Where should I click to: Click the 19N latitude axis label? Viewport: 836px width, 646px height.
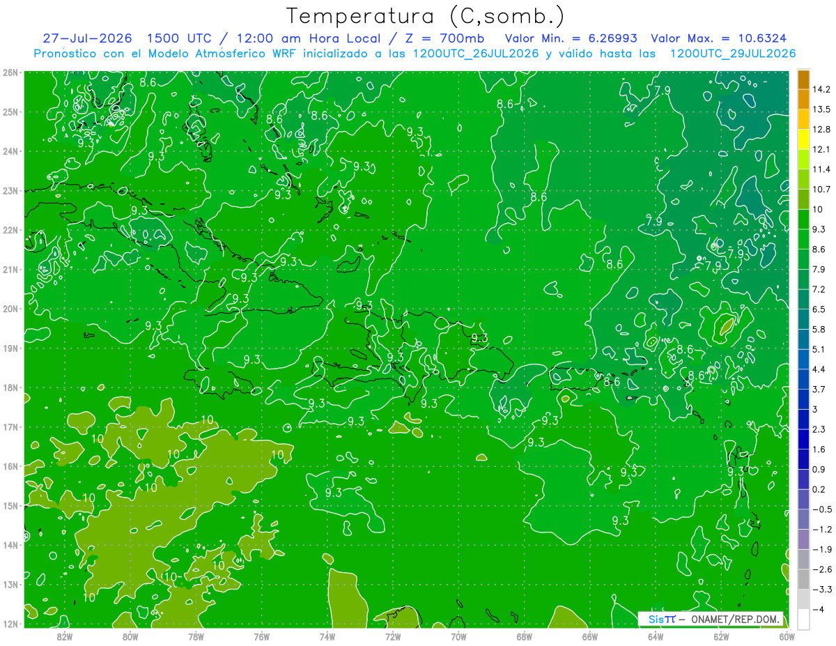tap(10, 348)
